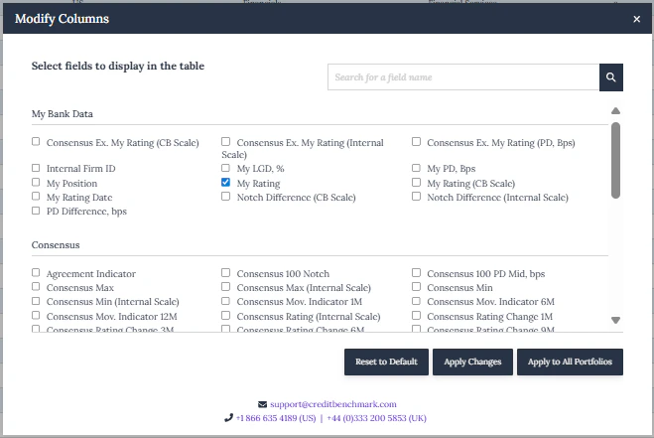Check Consensus Max (Internal Scale)
654x438 pixels.
225,286
